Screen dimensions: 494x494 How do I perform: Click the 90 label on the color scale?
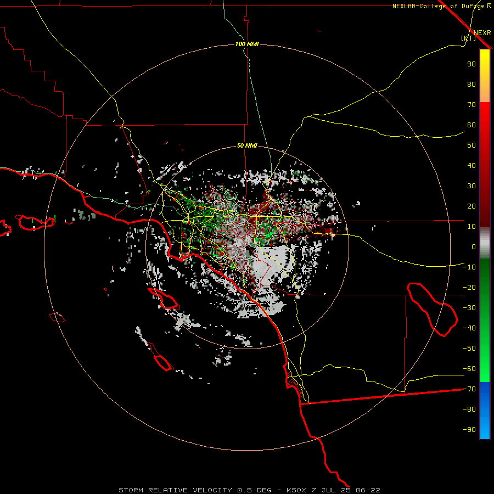click(471, 64)
